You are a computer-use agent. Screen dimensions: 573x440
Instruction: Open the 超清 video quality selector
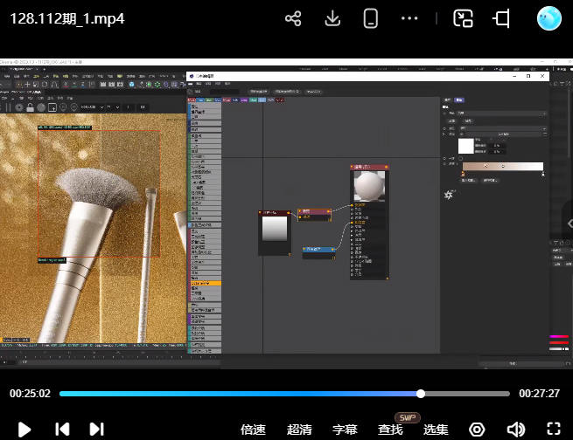(x=299, y=430)
